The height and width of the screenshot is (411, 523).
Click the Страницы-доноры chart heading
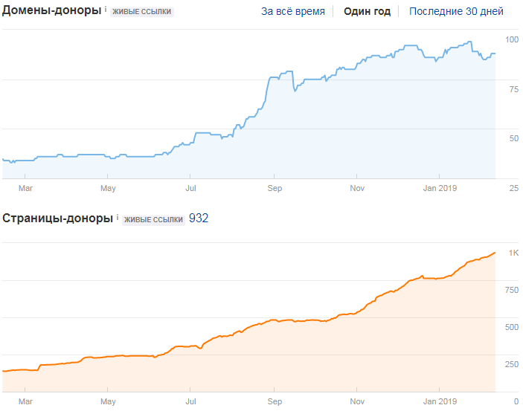[58, 218]
